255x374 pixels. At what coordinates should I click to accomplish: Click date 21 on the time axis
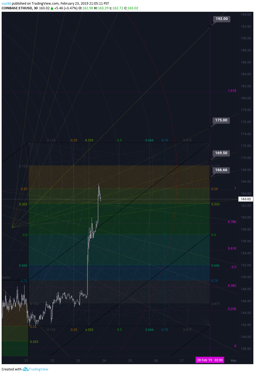click(x=26, y=361)
